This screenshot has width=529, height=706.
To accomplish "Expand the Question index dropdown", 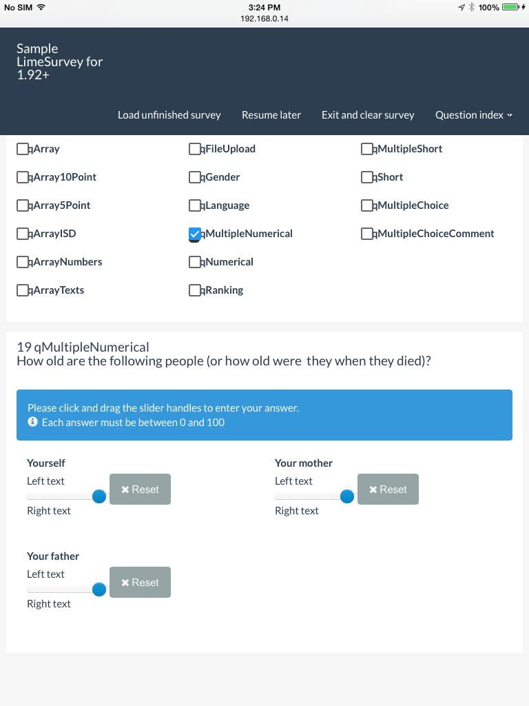I will pos(473,115).
